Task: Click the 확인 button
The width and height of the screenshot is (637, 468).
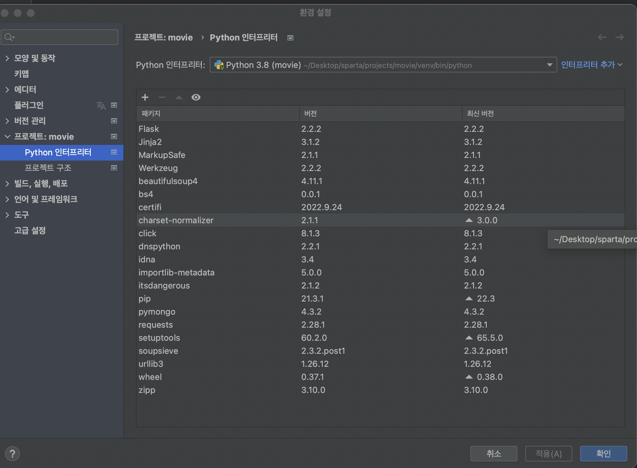Action: click(604, 454)
